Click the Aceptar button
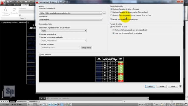This screenshot has width=188, height=106. point(150,87)
